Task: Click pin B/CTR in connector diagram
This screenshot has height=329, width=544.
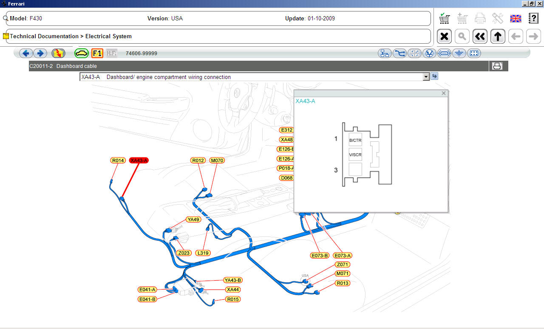Action: pyautogui.click(x=355, y=140)
